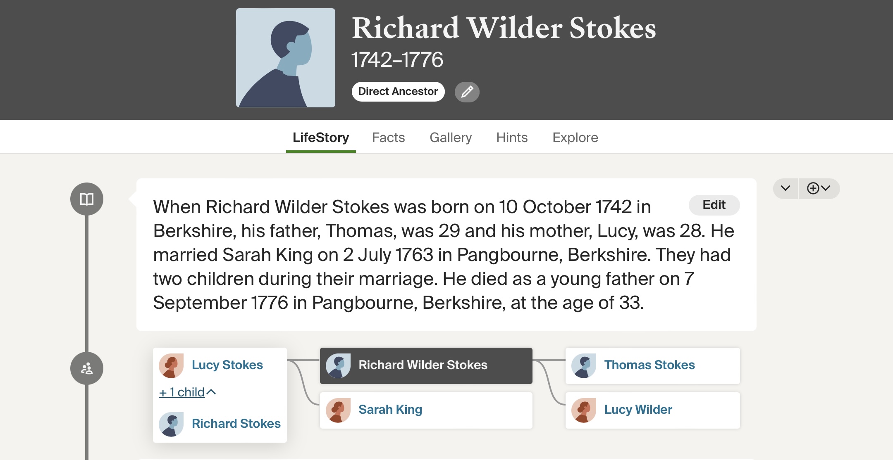Open the Thomas Stokes profile link
Image resolution: width=893 pixels, height=460 pixels.
(649, 365)
